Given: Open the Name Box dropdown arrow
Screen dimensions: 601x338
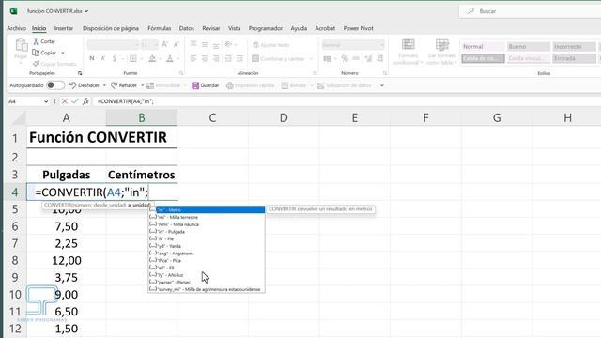Looking at the screenshot, I should pyautogui.click(x=46, y=101).
